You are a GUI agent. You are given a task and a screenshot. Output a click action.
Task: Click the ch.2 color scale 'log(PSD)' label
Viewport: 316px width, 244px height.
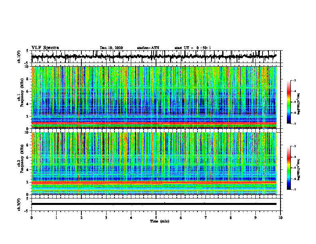coord(299,170)
